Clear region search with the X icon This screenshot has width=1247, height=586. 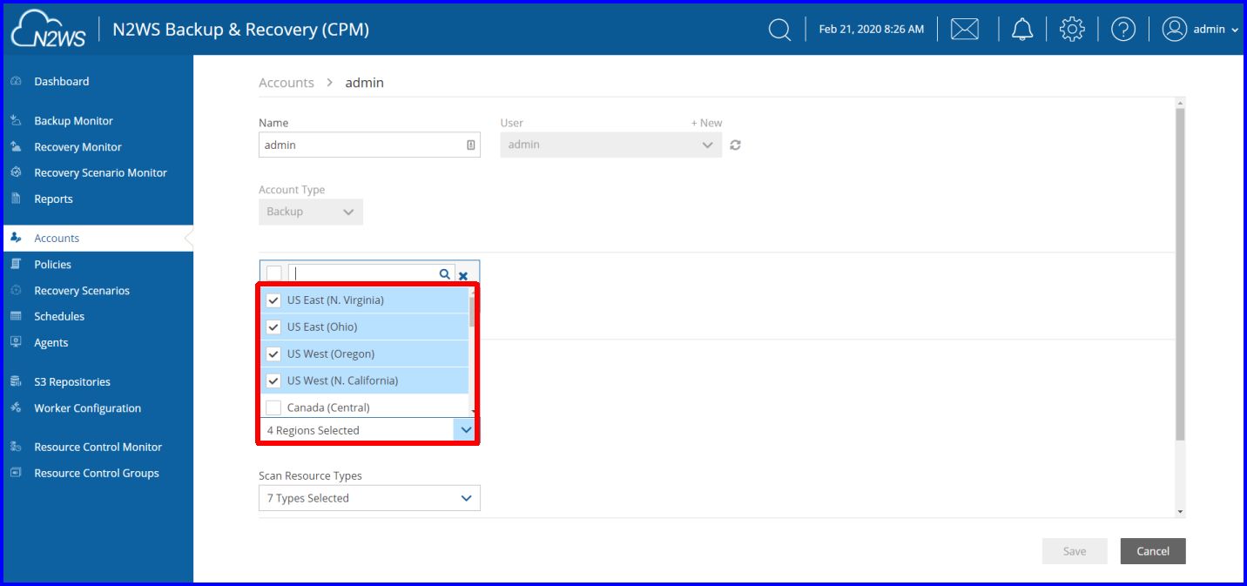click(x=463, y=275)
